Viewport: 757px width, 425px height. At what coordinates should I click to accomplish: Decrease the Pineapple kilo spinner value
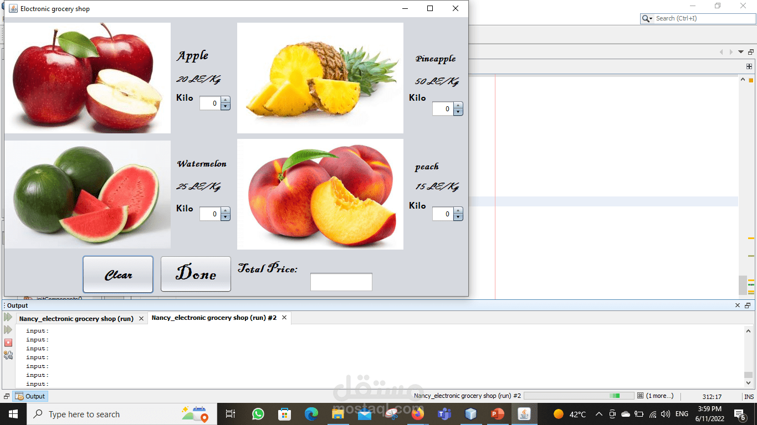point(458,112)
